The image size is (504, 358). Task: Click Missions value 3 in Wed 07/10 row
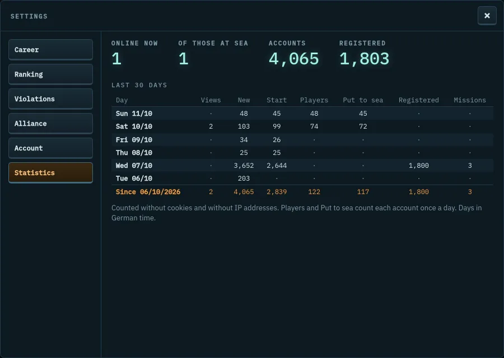click(470, 166)
